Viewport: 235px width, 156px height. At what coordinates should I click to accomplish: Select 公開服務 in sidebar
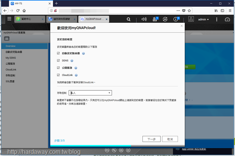25,64
